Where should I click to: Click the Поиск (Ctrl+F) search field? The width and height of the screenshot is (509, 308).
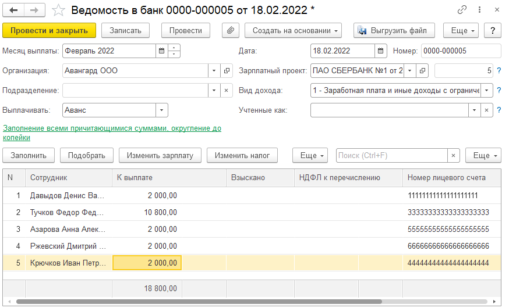392,156
